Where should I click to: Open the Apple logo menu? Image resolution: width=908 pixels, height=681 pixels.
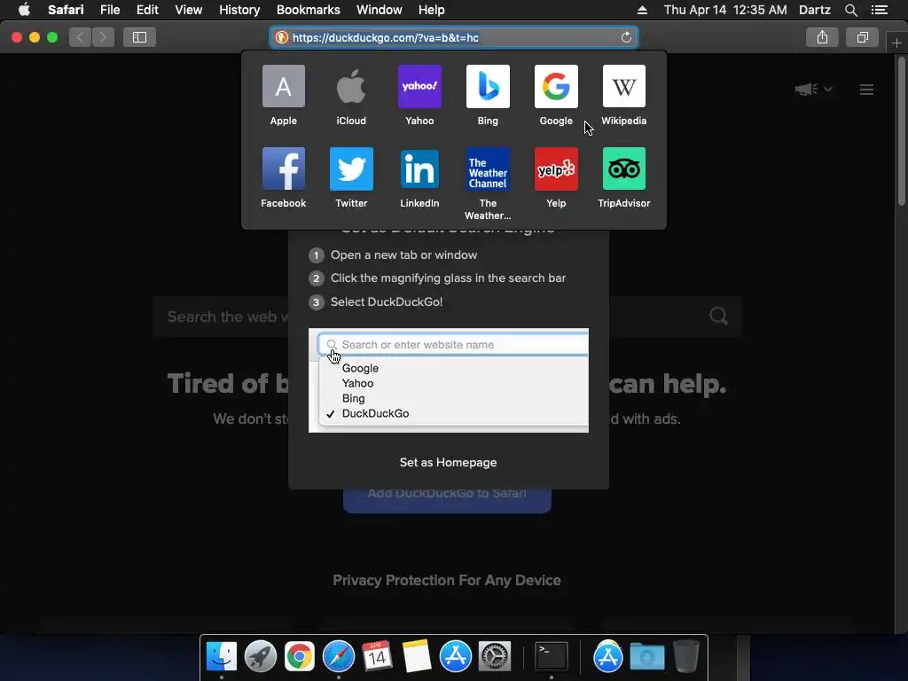click(x=24, y=10)
